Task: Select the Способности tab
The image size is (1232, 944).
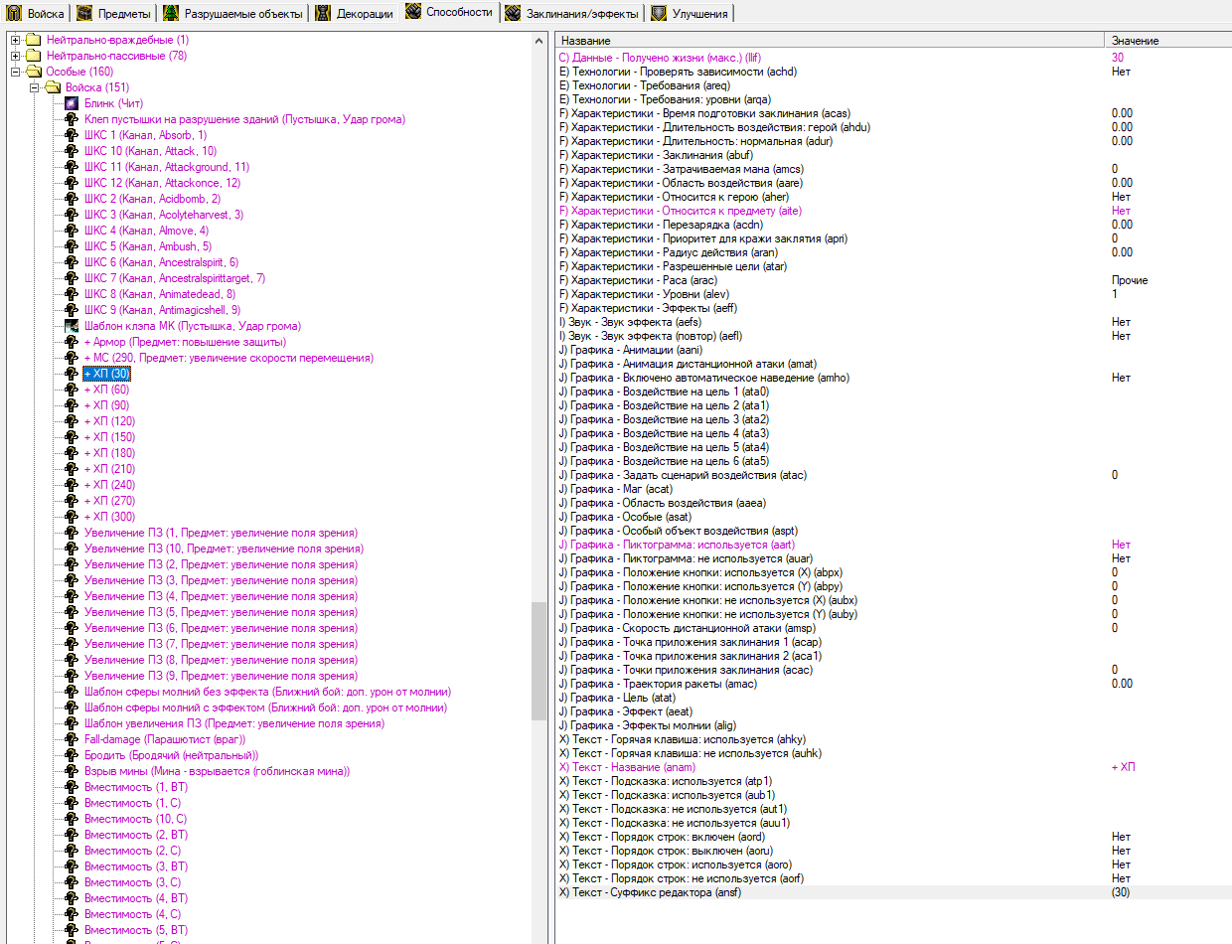Action: pos(449,12)
